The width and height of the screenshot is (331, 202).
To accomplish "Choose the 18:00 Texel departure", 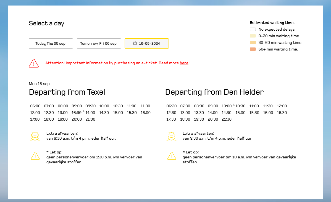I will pos(49,119).
